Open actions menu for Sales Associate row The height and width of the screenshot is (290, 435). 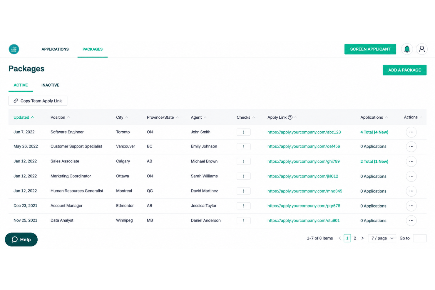pyautogui.click(x=411, y=161)
